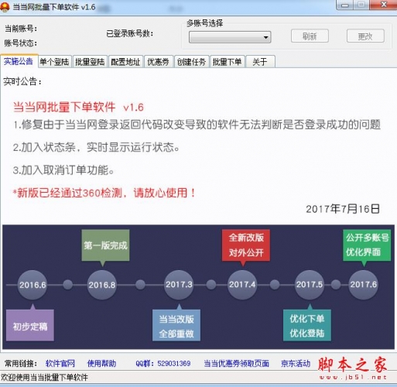Switch to the 实施公告 tab
This screenshot has height=387, width=397.
click(x=19, y=61)
